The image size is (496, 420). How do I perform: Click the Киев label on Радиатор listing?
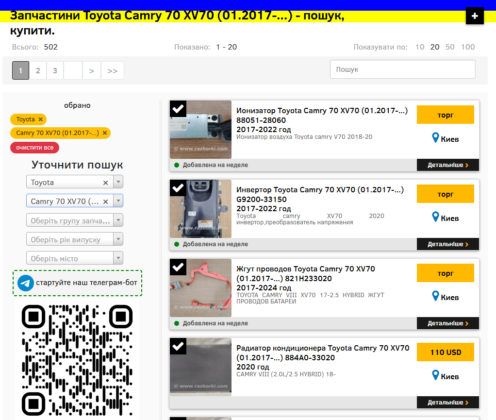click(x=450, y=377)
